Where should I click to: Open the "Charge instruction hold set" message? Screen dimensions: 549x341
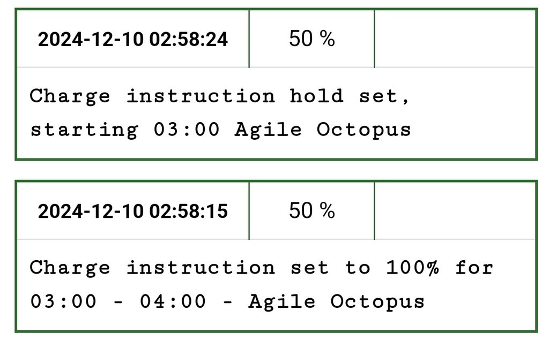[x=220, y=112]
